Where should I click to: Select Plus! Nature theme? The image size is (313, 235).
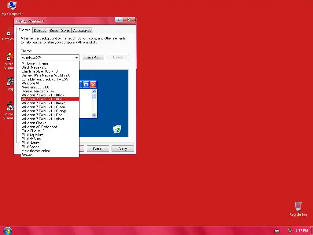(50, 143)
